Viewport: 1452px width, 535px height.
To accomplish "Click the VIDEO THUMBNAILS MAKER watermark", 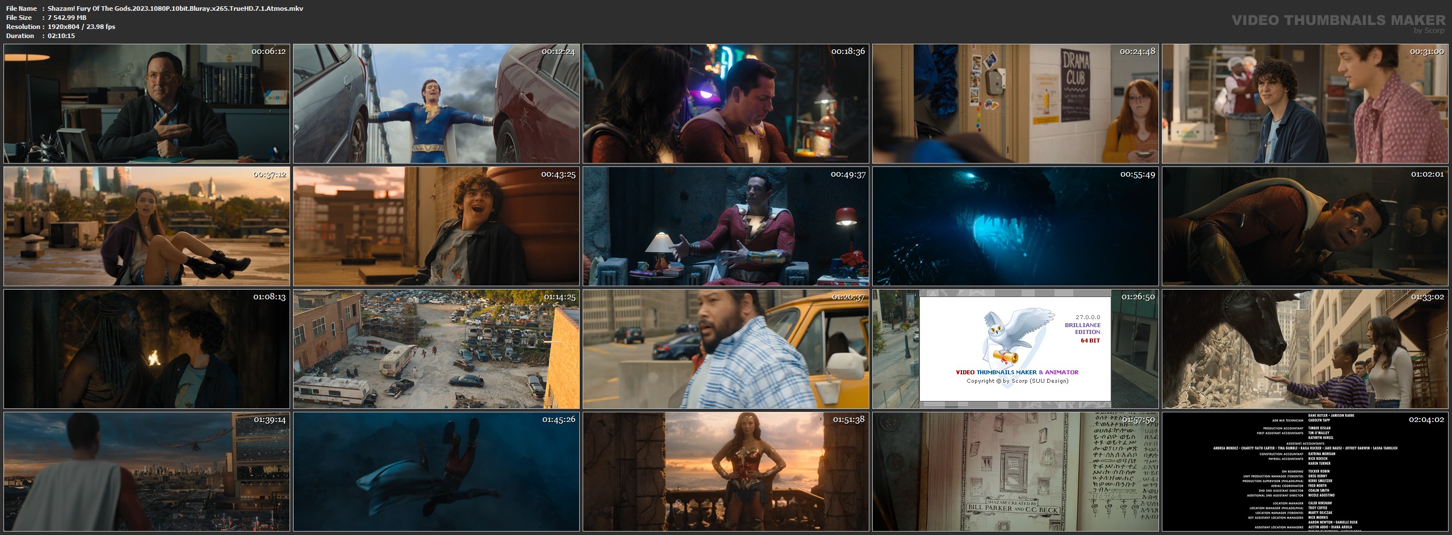I will pyautogui.click(x=1338, y=20).
